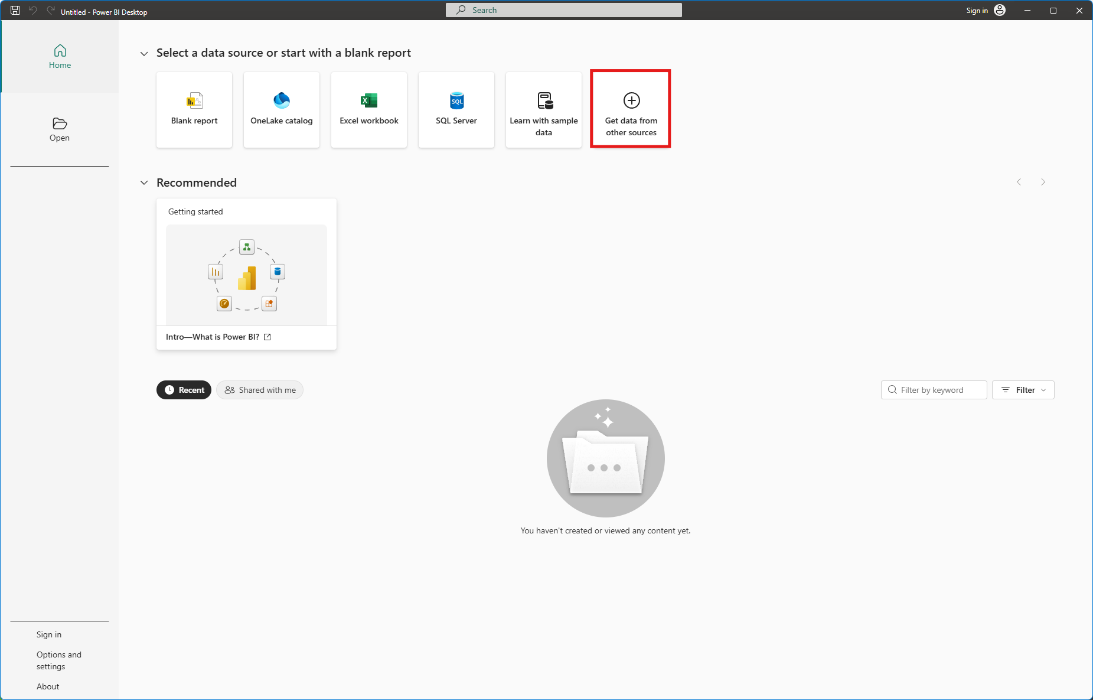Close the Power BI Desktop window
This screenshot has height=700, width=1093.
(1079, 11)
